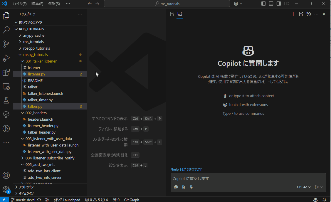This screenshot has width=331, height=202.
Task: Open the Testing flask view
Action: [x=6, y=100]
